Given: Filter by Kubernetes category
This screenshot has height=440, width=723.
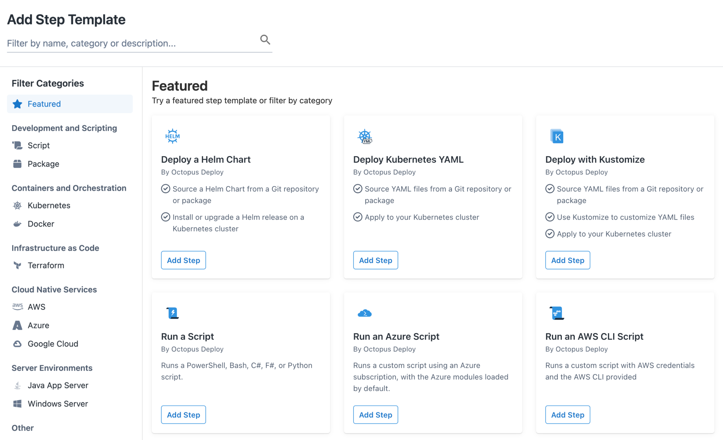Looking at the screenshot, I should click(70, 206).
